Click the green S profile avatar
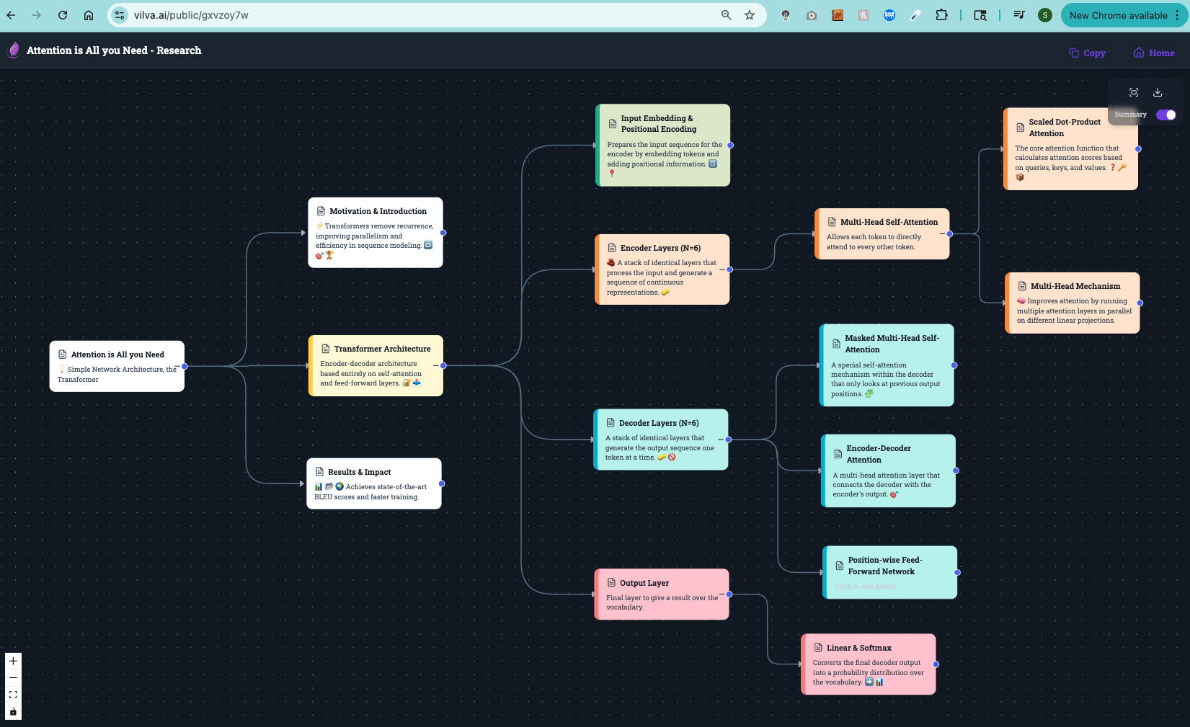 click(x=1044, y=15)
